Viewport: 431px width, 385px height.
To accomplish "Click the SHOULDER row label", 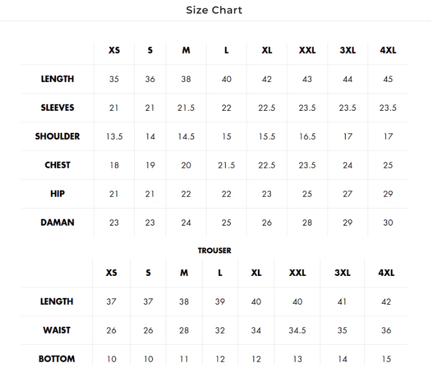I will (x=57, y=136).
